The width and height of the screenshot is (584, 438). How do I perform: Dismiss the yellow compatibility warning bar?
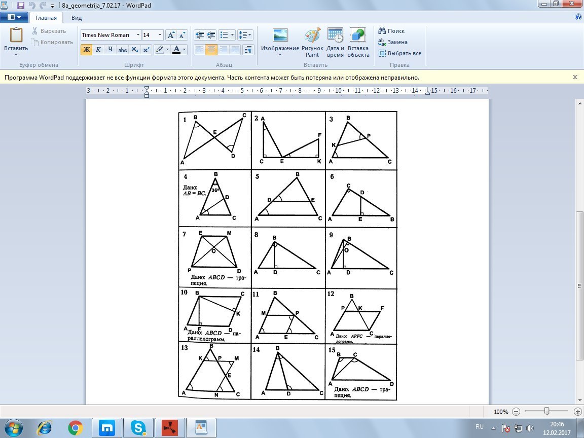pos(575,77)
